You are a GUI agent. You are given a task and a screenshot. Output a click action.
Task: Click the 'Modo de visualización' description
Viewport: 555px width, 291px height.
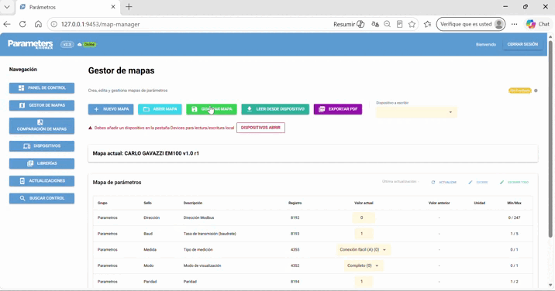[x=202, y=265]
